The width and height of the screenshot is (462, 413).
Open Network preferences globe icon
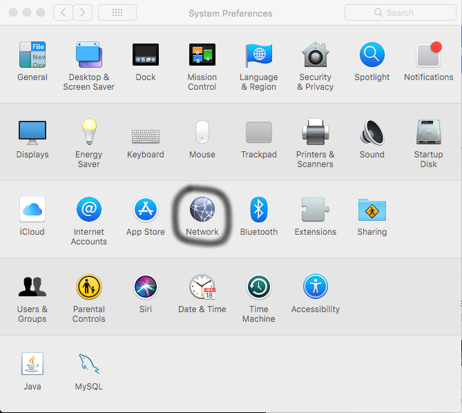[202, 209]
